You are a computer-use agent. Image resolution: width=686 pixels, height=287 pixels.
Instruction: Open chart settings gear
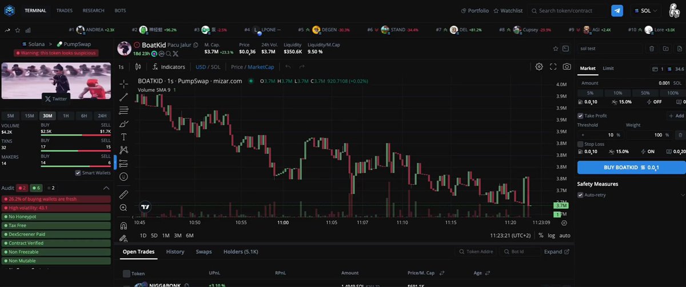tap(539, 67)
